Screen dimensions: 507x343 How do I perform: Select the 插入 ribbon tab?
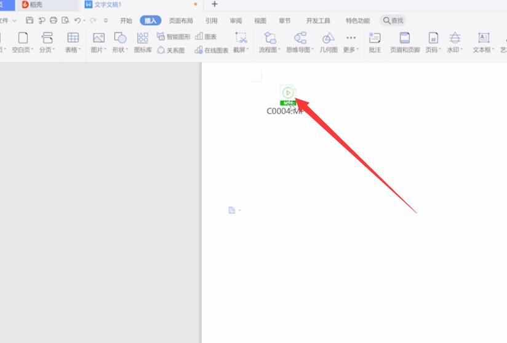coord(150,20)
